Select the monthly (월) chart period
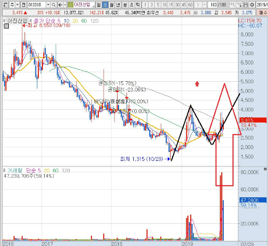This screenshot has height=246, width=268. coord(112,5)
